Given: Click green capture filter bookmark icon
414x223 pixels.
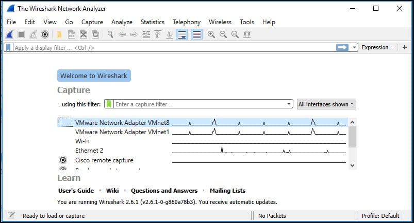Looking at the screenshot, I should (109, 104).
